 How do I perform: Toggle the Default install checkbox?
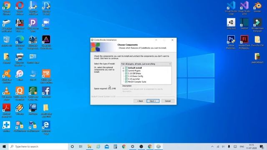point(126,68)
